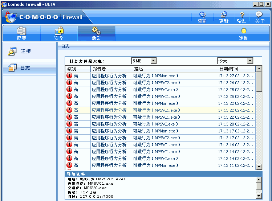Switch to the 活动 activity tab
272x201 pixels.
pos(96,33)
